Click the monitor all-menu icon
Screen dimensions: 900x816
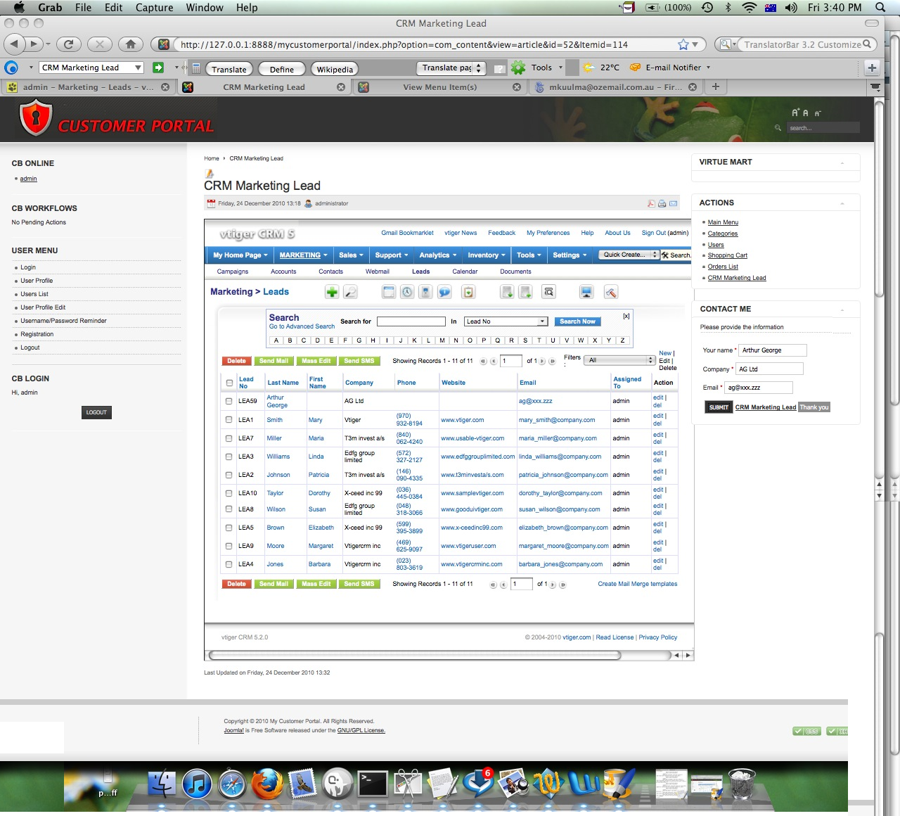point(586,292)
